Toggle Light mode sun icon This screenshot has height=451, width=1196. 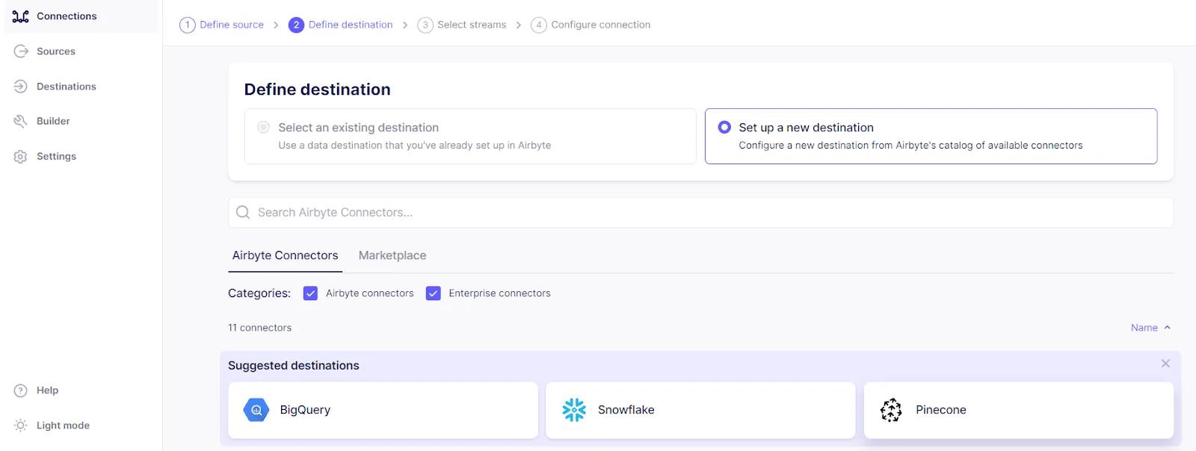click(x=21, y=426)
